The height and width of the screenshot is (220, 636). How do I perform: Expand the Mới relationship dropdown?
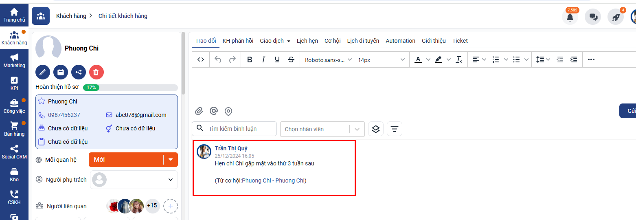pyautogui.click(x=171, y=160)
